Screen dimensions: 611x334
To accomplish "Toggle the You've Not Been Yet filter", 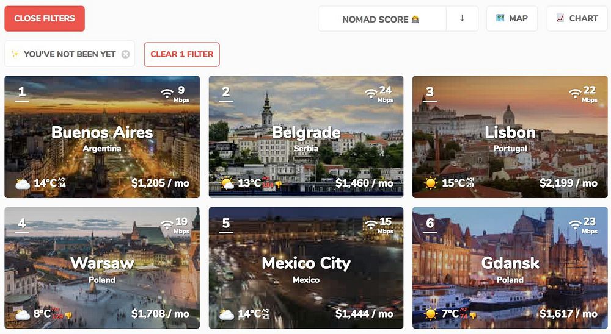I will click(65, 54).
